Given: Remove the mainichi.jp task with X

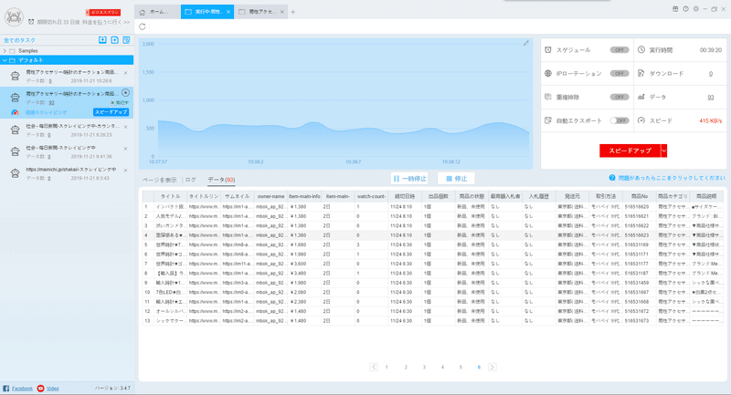Looking at the screenshot, I should (125, 171).
